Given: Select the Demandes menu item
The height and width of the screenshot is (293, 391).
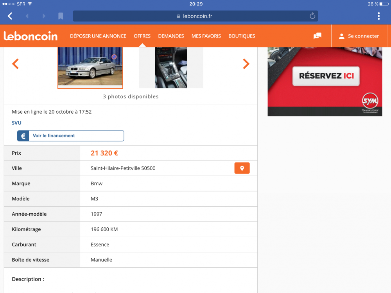Looking at the screenshot, I should tap(171, 36).
